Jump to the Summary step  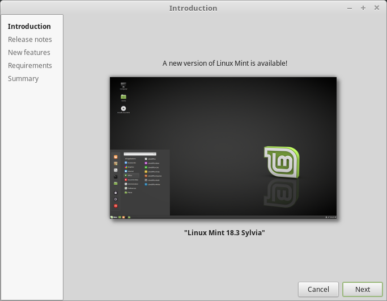coord(23,79)
